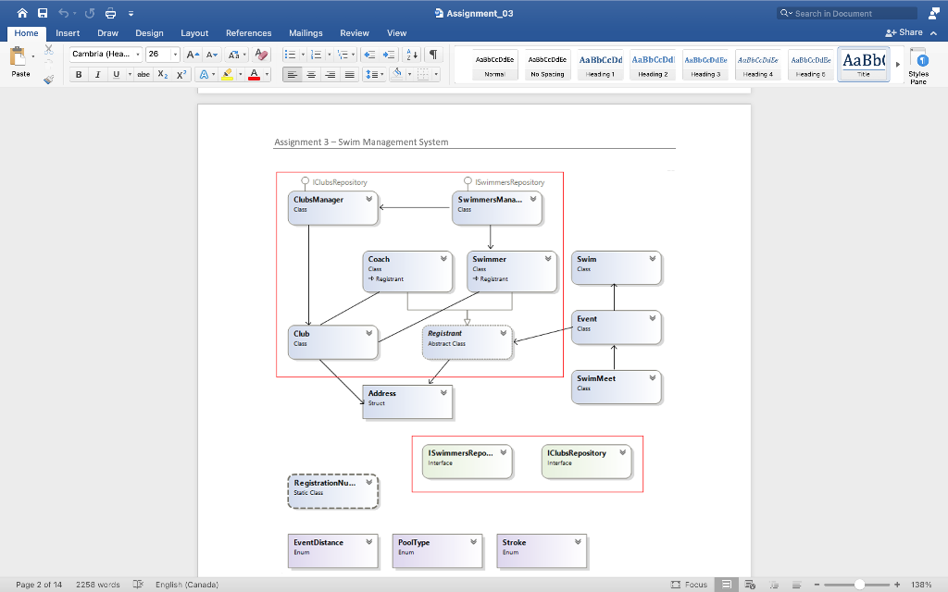Screen dimensions: 948x592
Task: Toggle Subscript formatting
Action: 163,74
